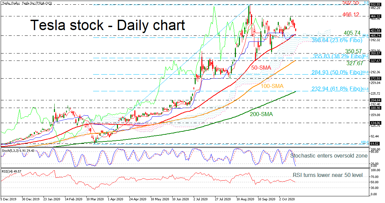
Task: Click the RSI 30.00 scale value
Action: coord(374,188)
